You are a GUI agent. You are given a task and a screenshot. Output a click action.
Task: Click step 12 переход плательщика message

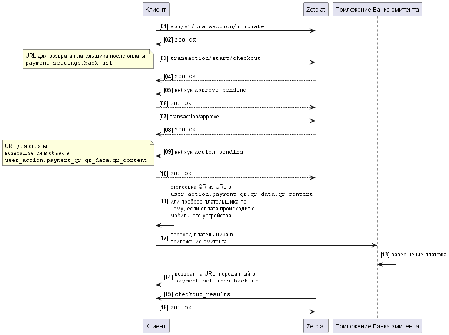(x=201, y=238)
